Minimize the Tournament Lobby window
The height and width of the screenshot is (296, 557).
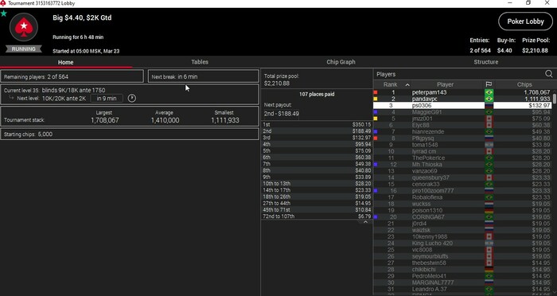coord(510,3)
